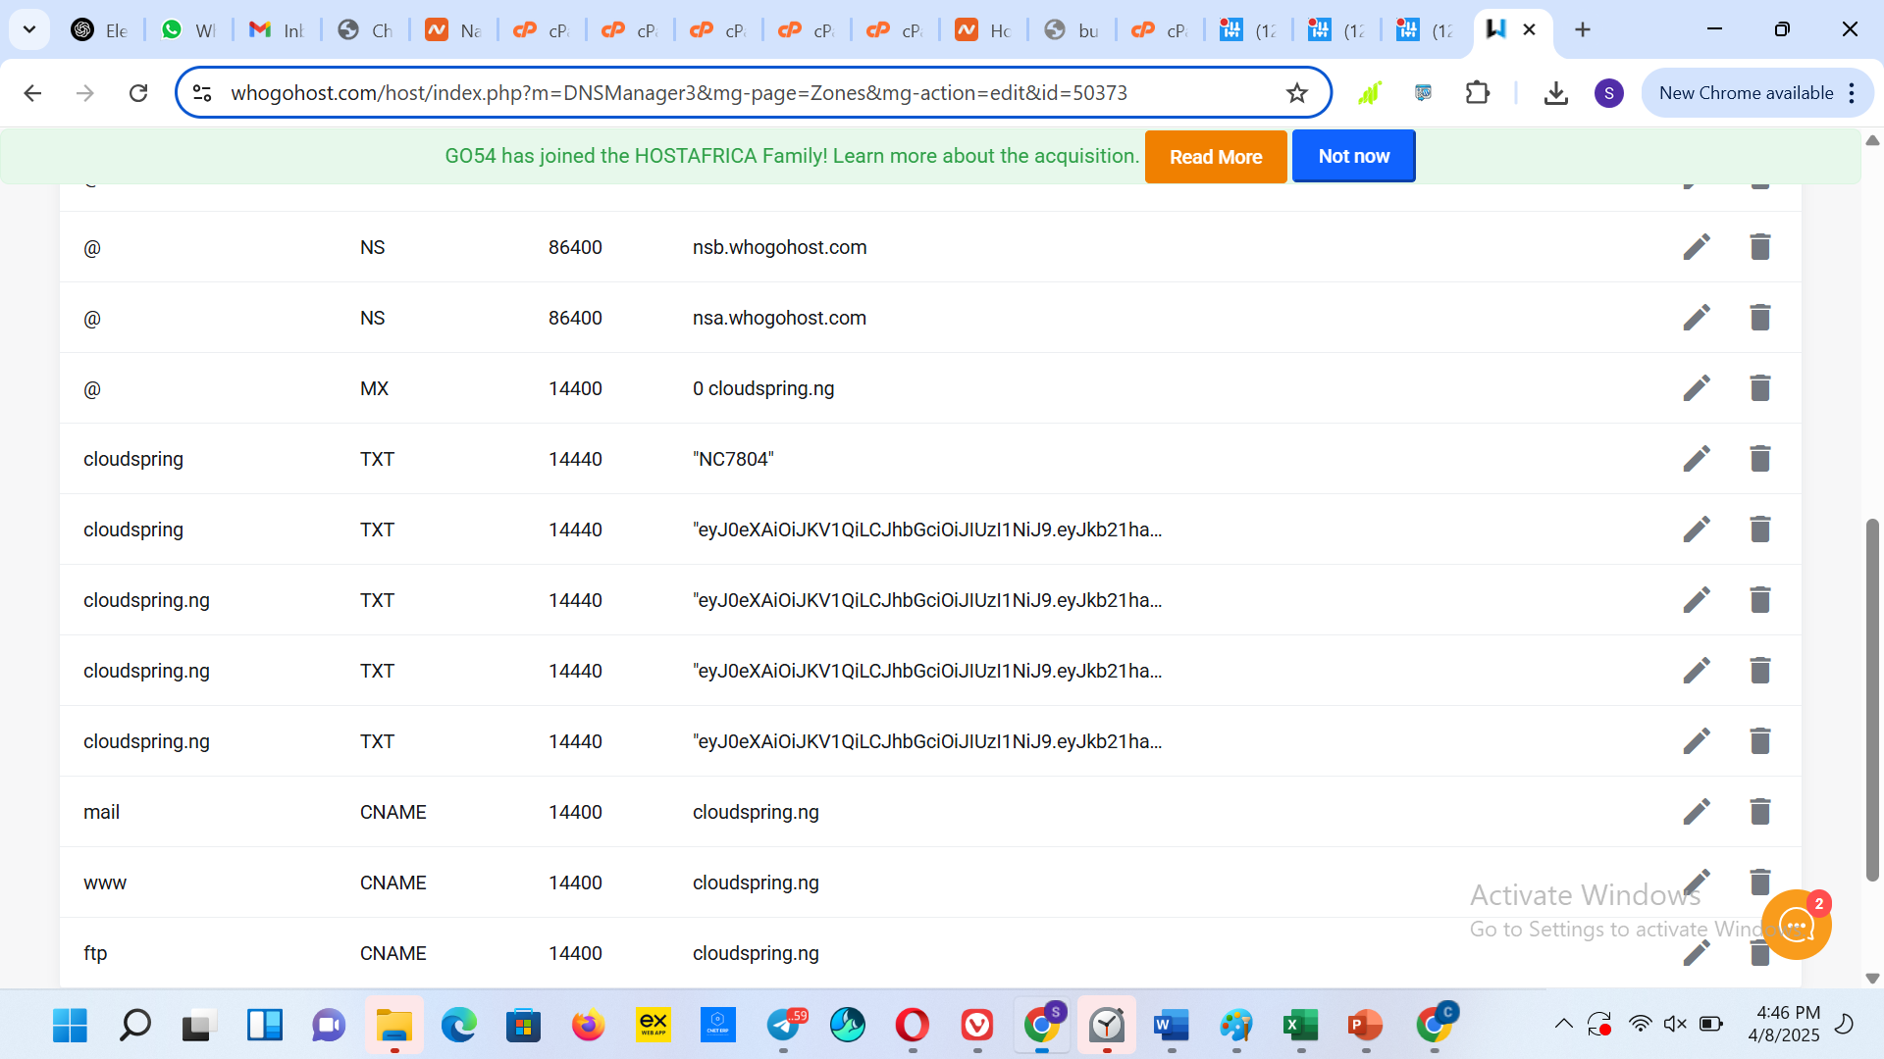The width and height of the screenshot is (1884, 1059).
Task: Launch PowerPoint from the taskbar
Action: pyautogui.click(x=1366, y=1026)
